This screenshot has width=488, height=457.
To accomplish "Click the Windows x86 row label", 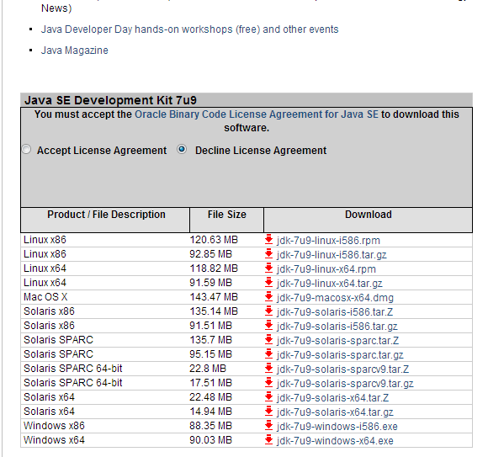I will [x=54, y=426].
